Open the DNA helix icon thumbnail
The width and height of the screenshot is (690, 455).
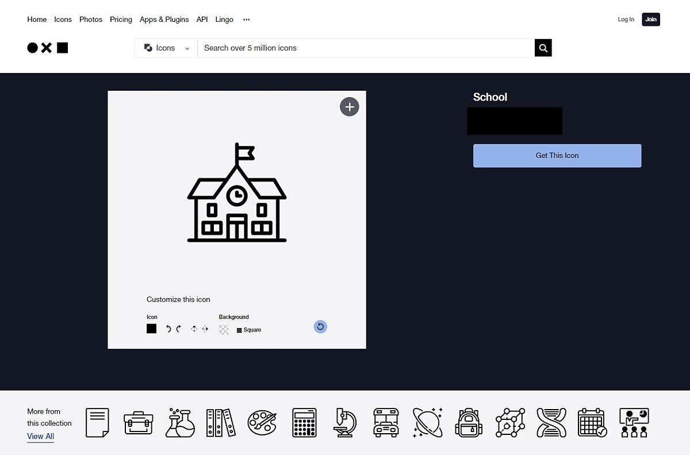[551, 423]
